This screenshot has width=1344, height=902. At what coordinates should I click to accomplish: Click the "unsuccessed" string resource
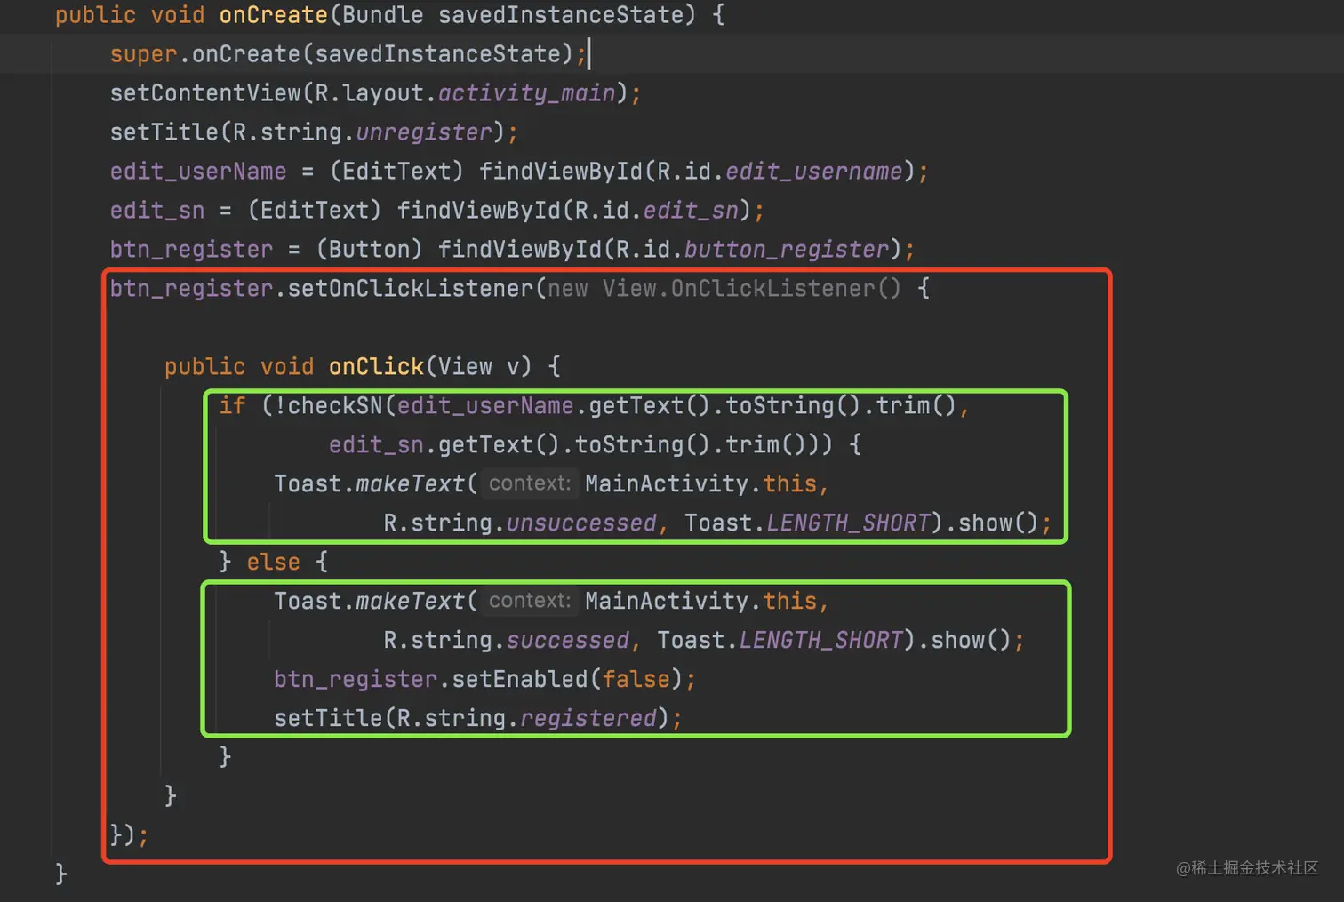[x=581, y=523]
